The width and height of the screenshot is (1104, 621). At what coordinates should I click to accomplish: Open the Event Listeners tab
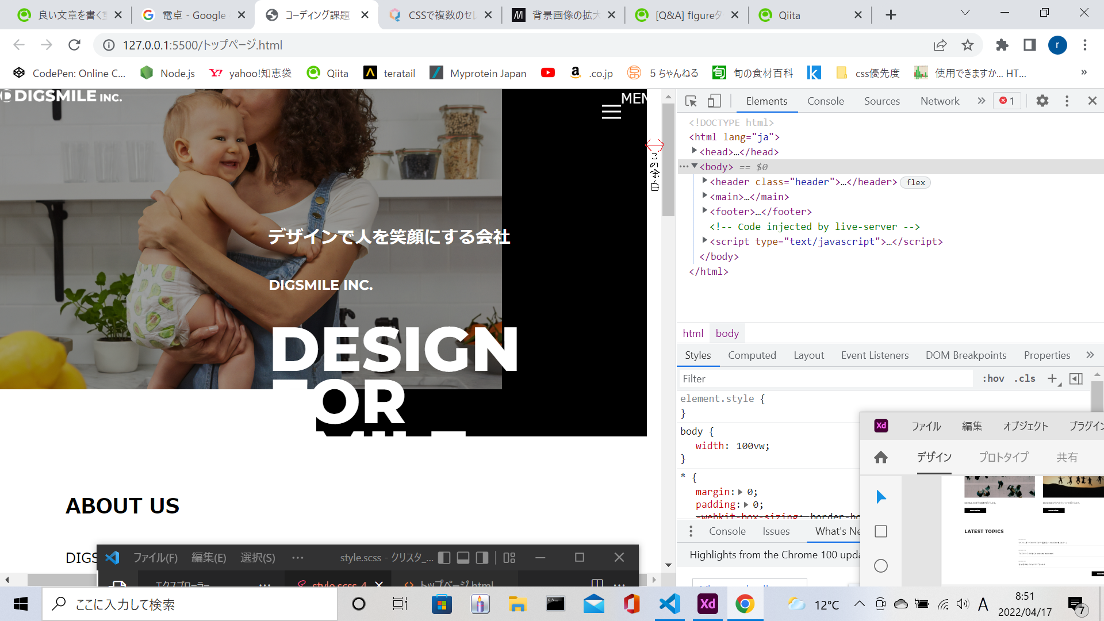pos(875,355)
